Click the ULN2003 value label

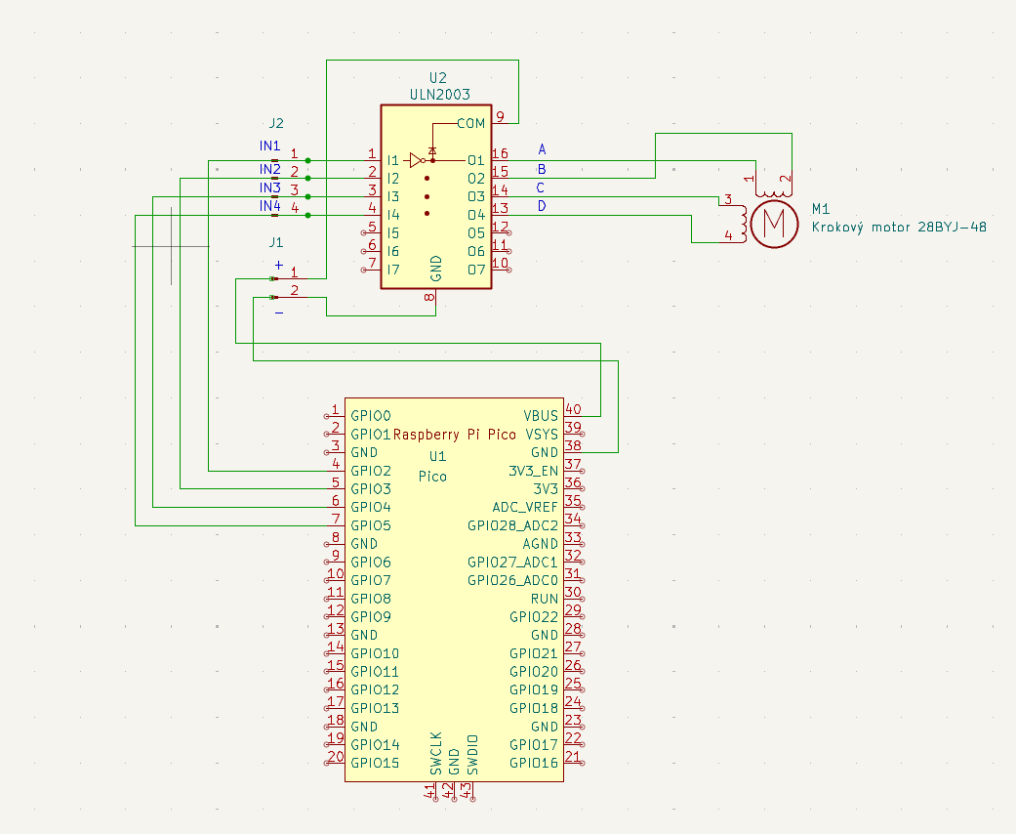(440, 95)
